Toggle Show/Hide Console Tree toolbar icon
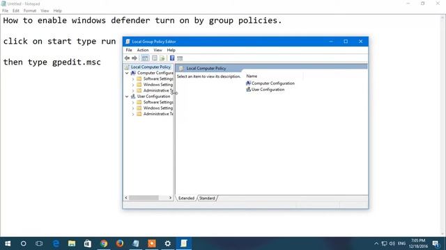446x250 pixels. coord(145,58)
